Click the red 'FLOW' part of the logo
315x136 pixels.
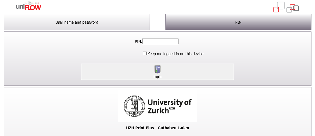coord(33,7)
